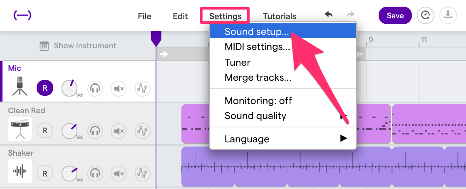Click the app logo in top-left corner
The image size is (466, 189).
click(x=22, y=15)
